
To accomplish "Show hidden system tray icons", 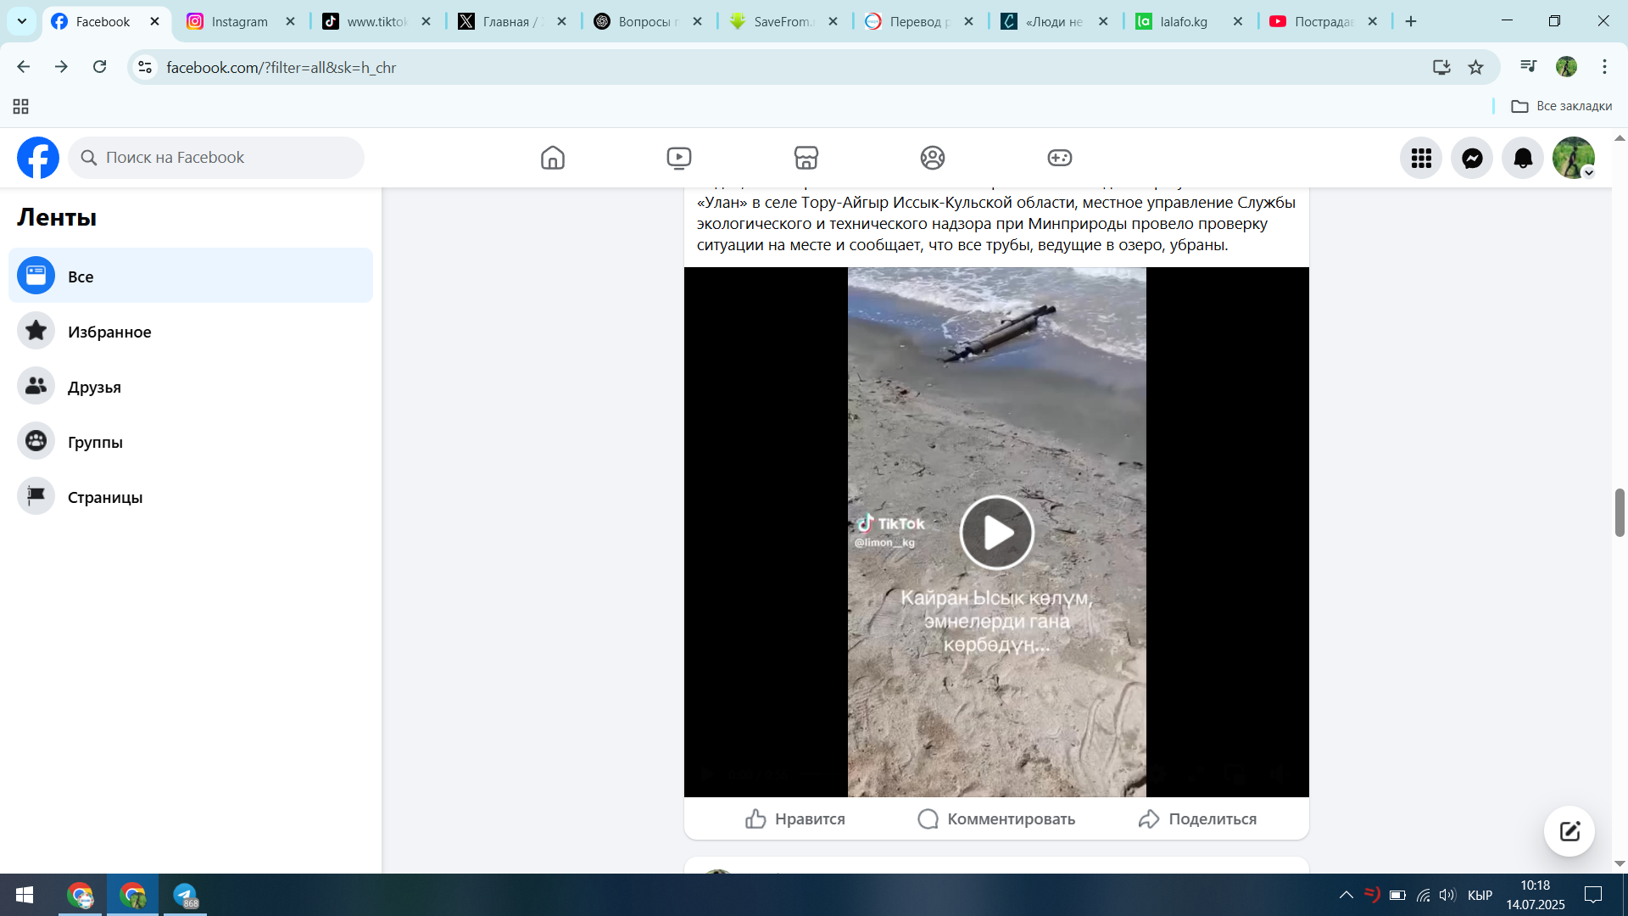I will click(1346, 895).
